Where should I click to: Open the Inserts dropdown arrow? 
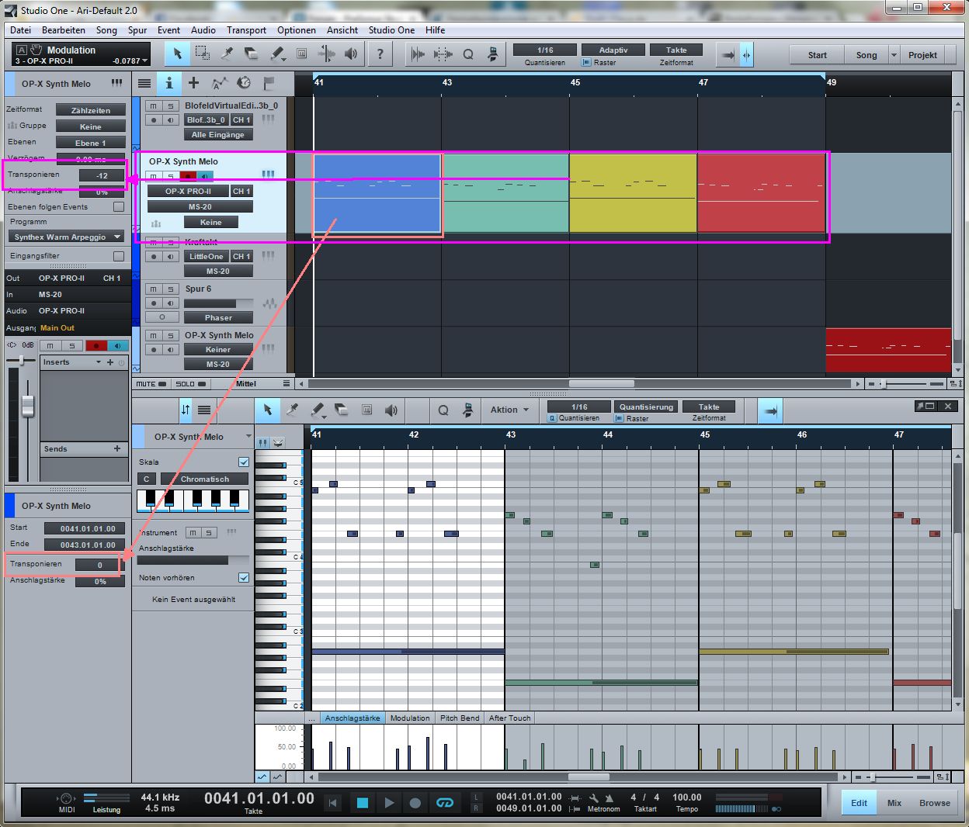click(x=99, y=362)
